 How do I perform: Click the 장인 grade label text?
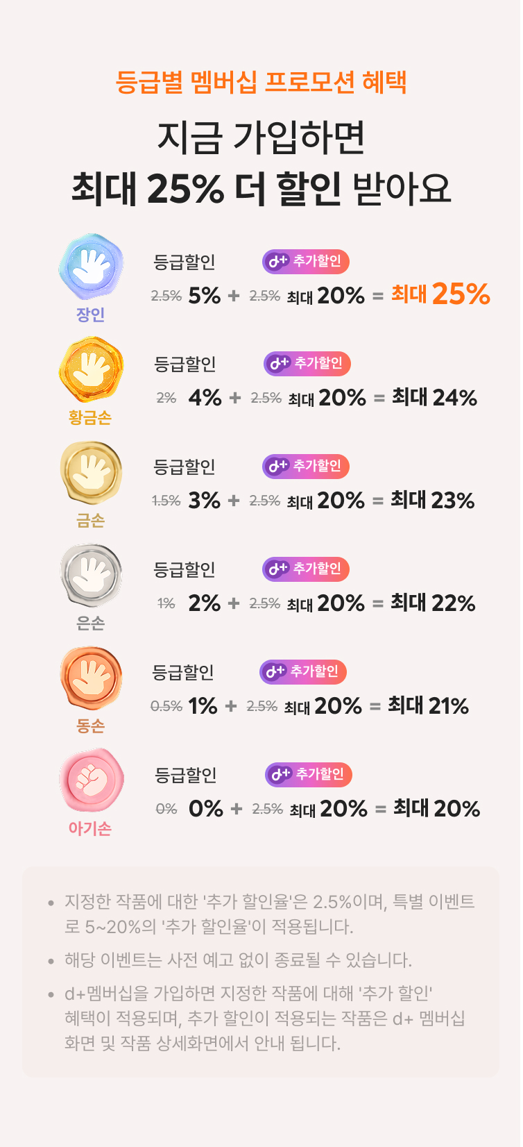90,315
